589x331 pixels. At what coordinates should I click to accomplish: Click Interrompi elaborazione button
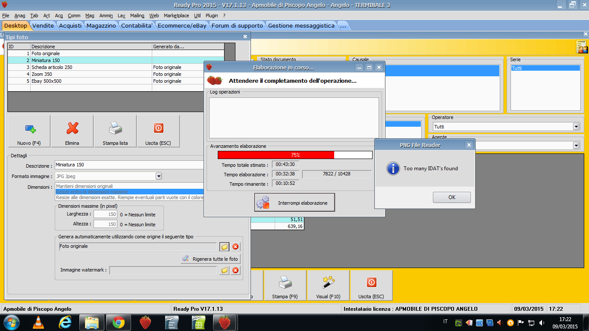coord(294,203)
